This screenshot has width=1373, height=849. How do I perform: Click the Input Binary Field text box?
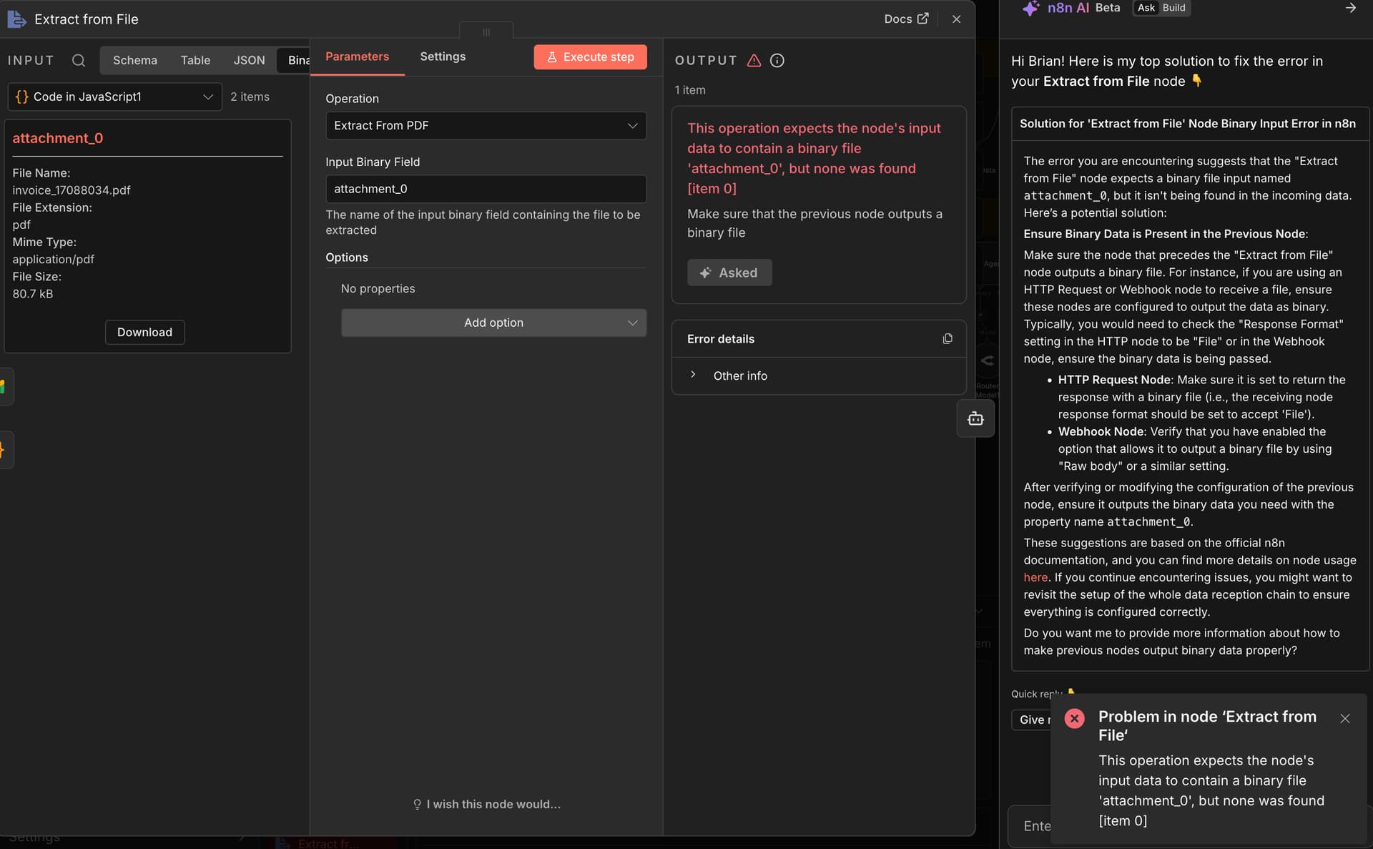pos(486,189)
